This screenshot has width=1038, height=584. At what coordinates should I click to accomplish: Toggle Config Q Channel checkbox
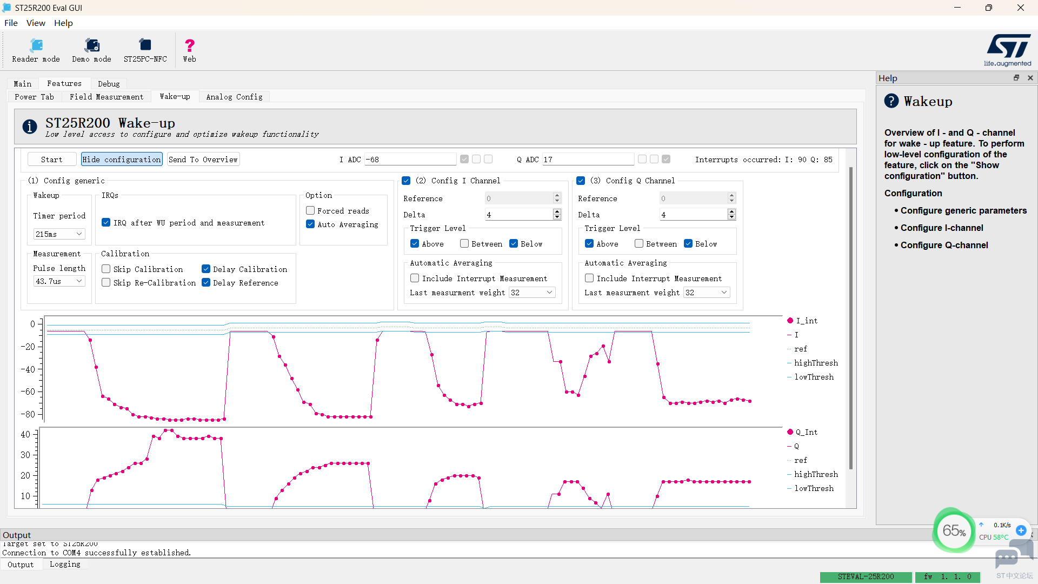click(x=581, y=181)
